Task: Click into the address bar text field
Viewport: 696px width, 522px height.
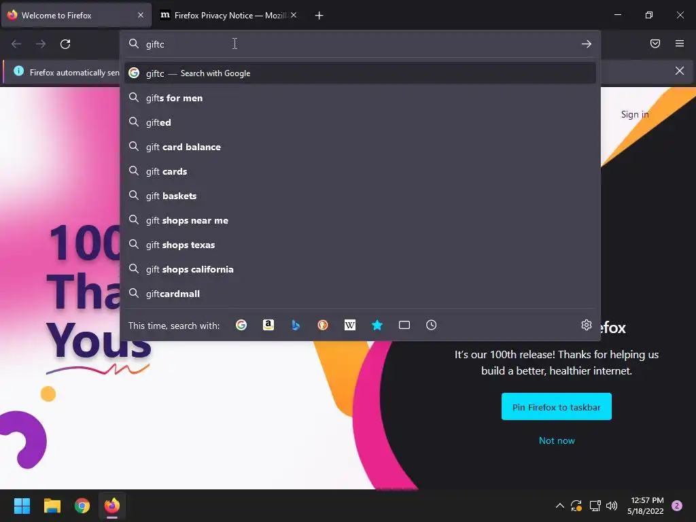Action: 360,44
